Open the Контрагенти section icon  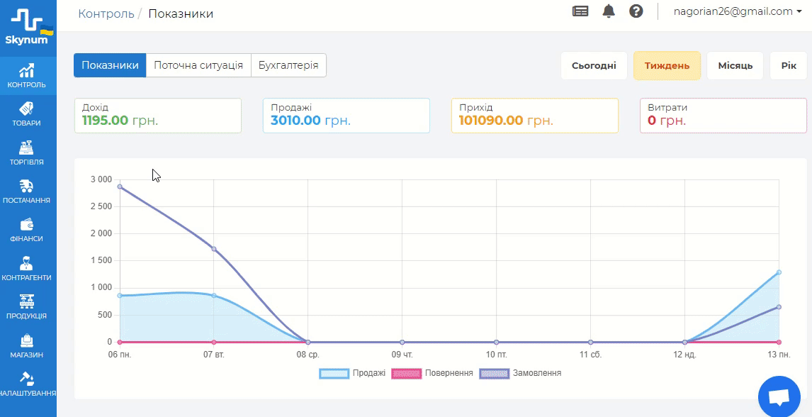[27, 263]
